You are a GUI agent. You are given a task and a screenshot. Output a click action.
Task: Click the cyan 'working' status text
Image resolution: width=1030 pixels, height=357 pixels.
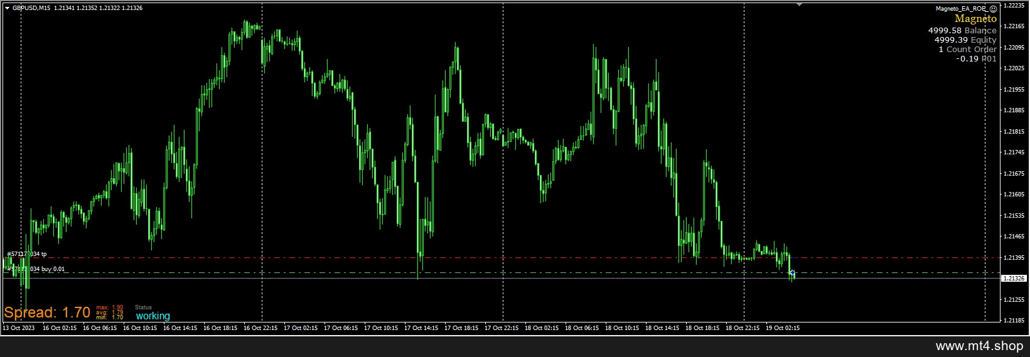tap(153, 316)
